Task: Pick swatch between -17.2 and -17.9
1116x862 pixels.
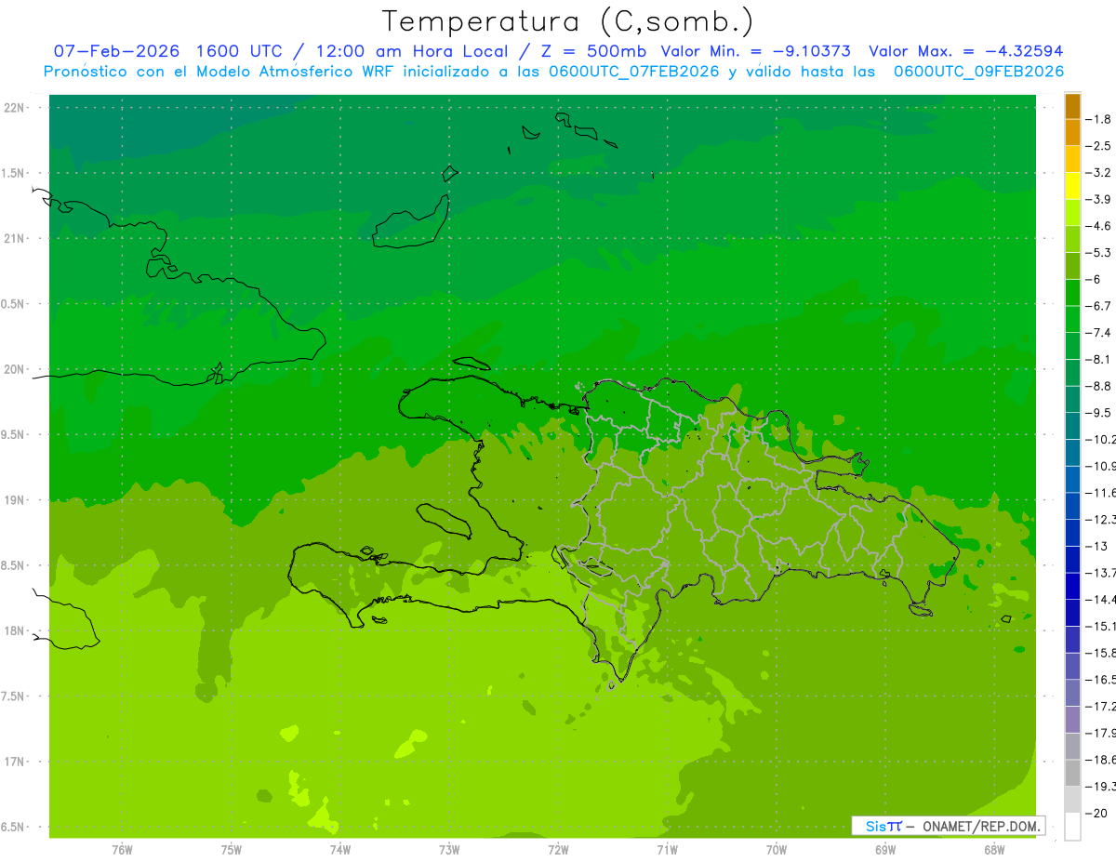Action: click(1072, 720)
